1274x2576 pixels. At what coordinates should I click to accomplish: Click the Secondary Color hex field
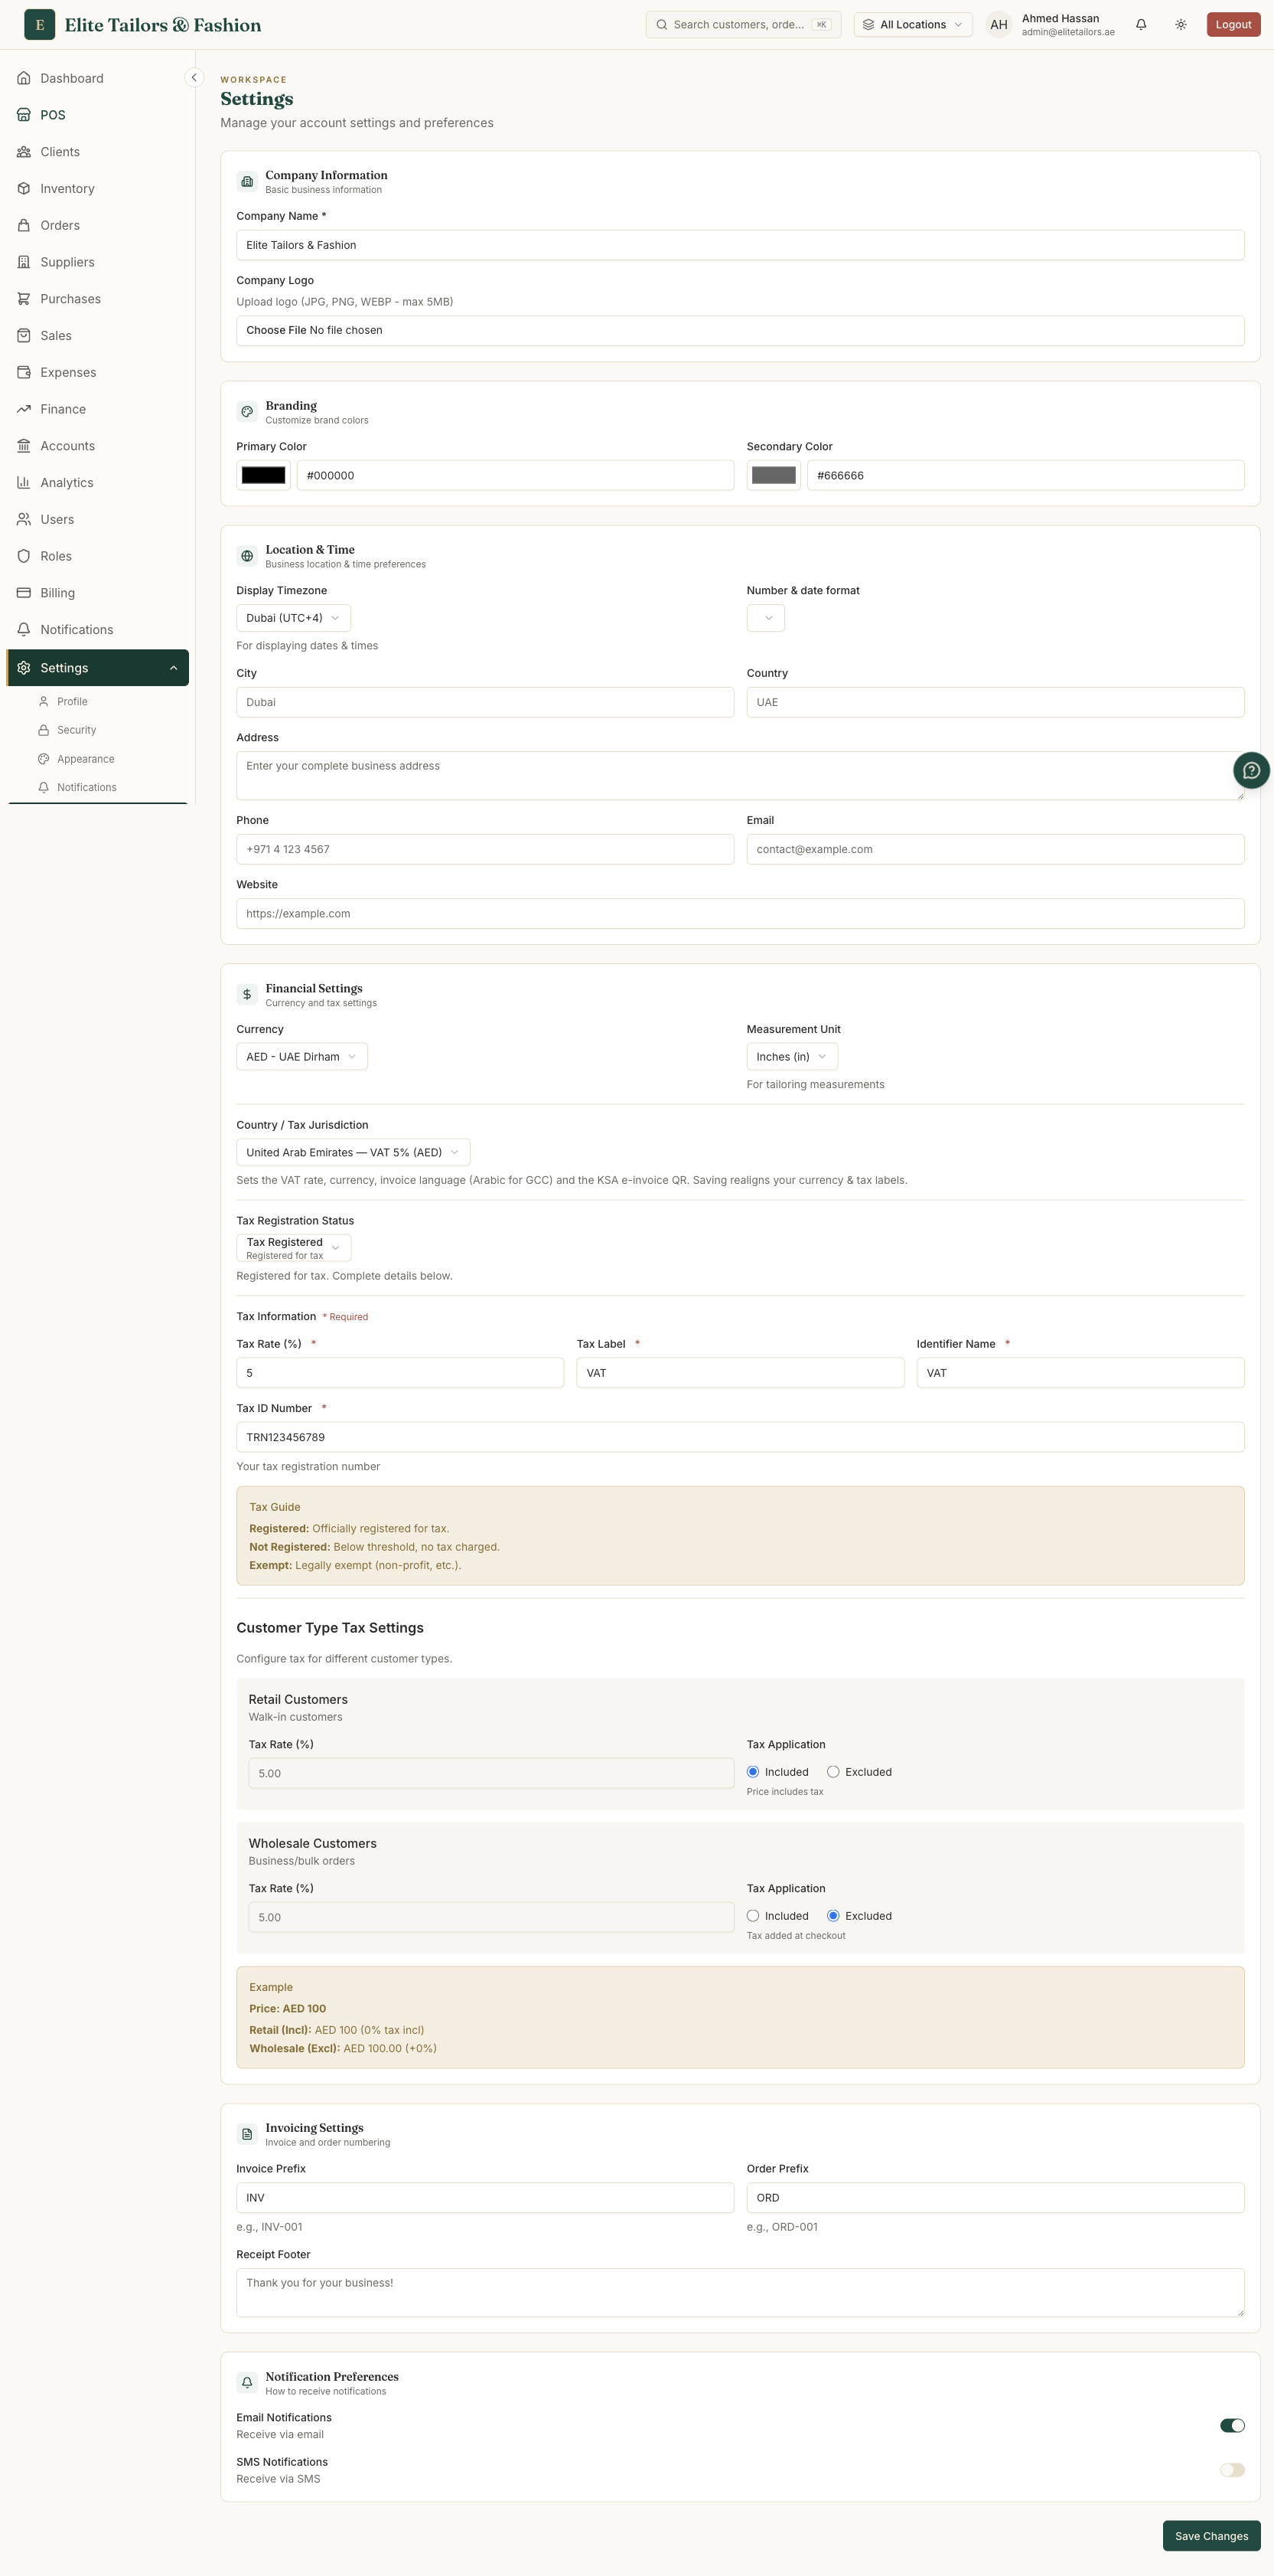[x=1025, y=476]
